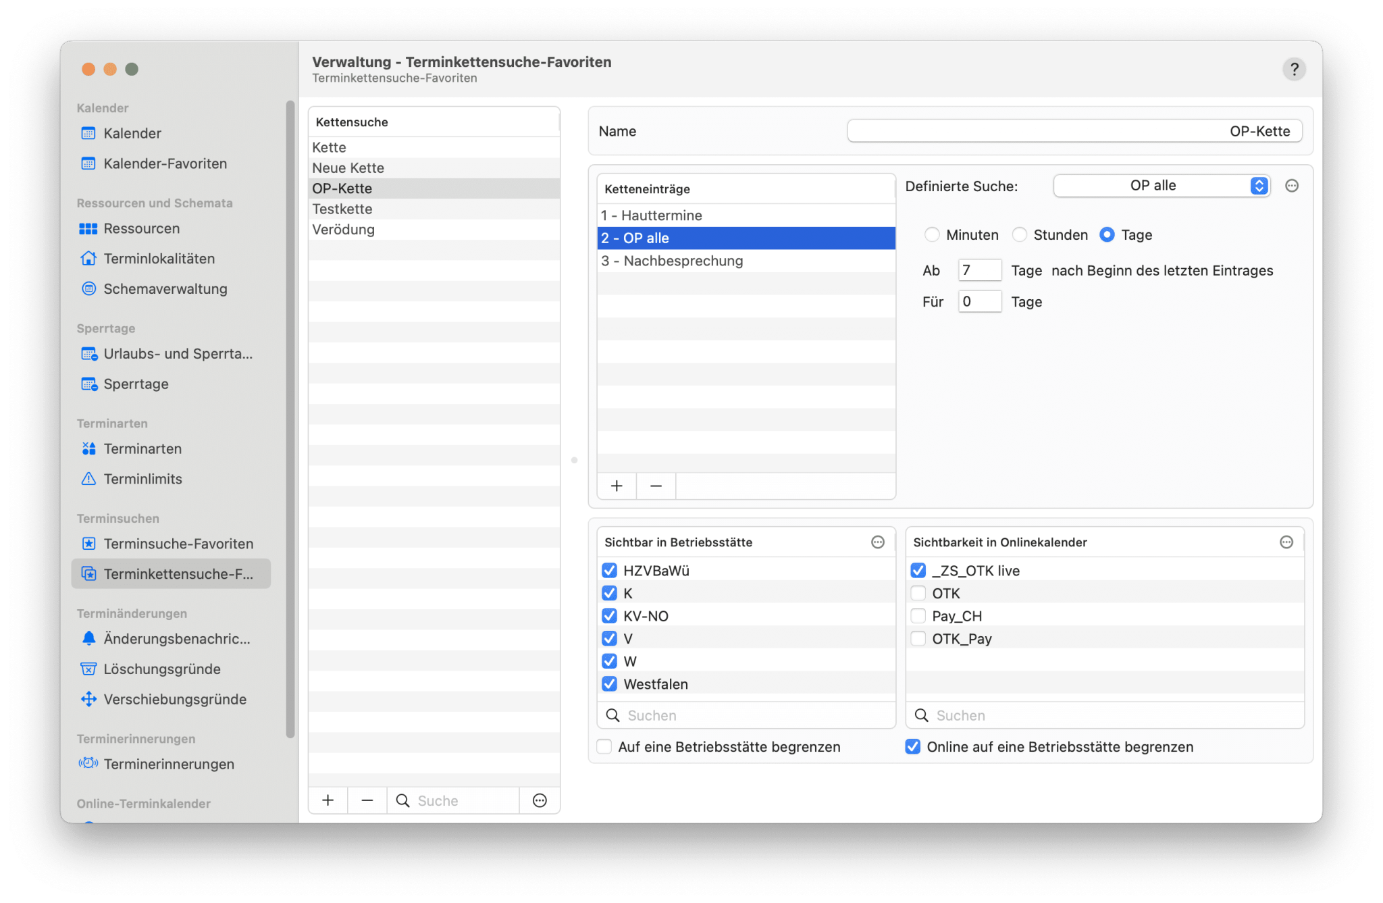Image resolution: width=1383 pixels, height=903 pixels.
Task: Remove selected Ketteneintrag with minus button
Action: tap(656, 486)
